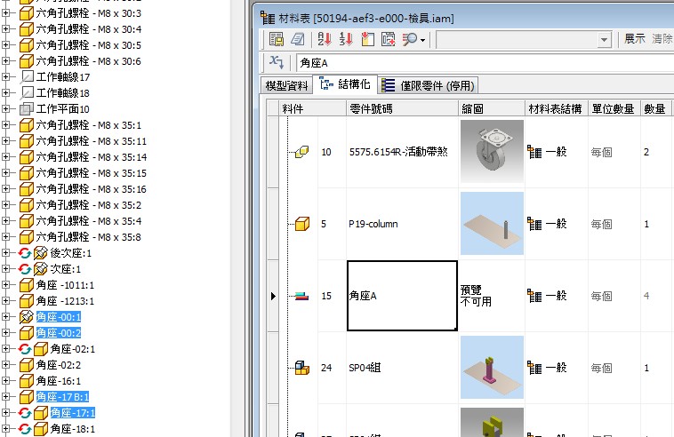Open the Engineer's Notebook icon in toolbar
This screenshot has width=674, height=437.
pyautogui.click(x=298, y=39)
